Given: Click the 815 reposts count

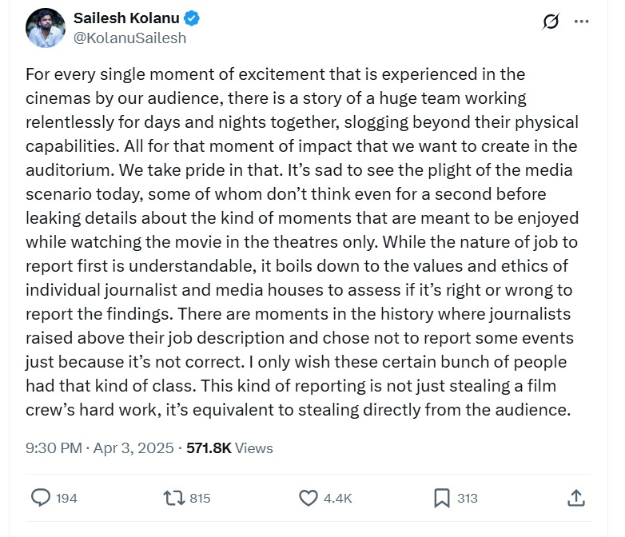Looking at the screenshot, I should [x=200, y=498].
